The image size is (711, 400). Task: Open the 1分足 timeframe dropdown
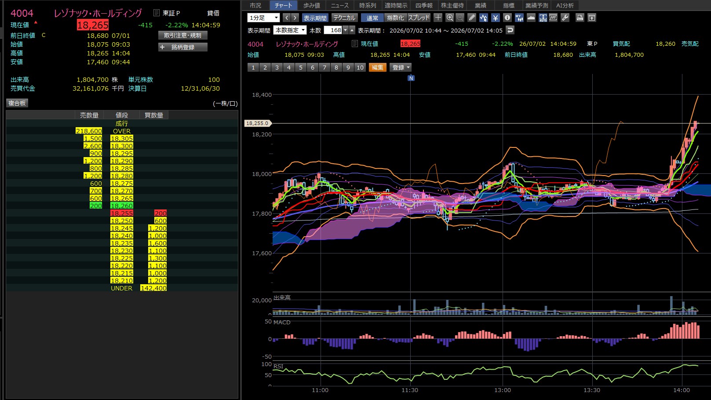(264, 18)
